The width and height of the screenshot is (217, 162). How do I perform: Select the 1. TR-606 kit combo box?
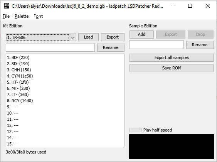click(41, 37)
